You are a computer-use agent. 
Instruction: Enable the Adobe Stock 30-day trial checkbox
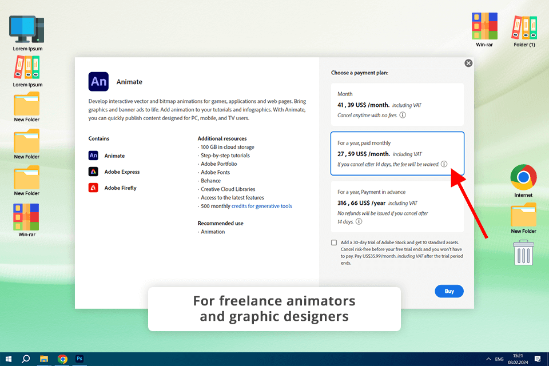334,242
